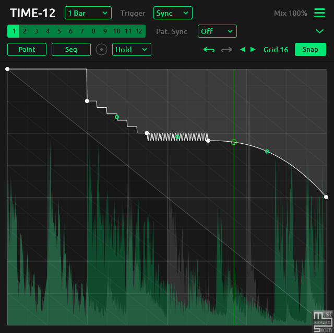Select pattern 3
This screenshot has width=334, height=333.
coord(36,31)
